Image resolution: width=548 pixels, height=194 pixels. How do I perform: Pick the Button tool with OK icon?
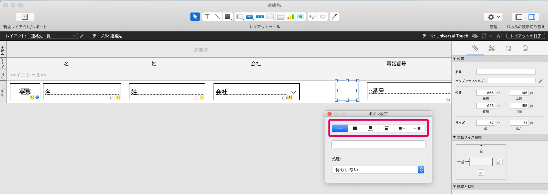(249, 17)
